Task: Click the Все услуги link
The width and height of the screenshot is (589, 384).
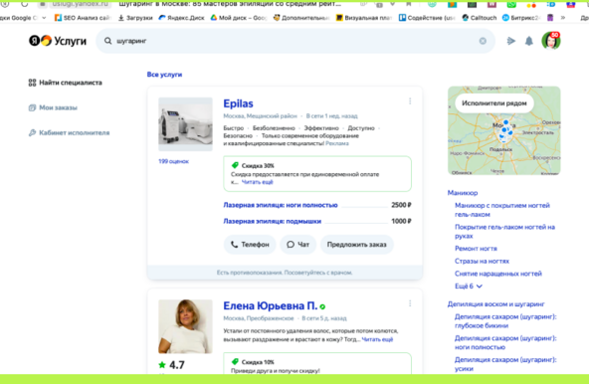Action: pyautogui.click(x=164, y=75)
